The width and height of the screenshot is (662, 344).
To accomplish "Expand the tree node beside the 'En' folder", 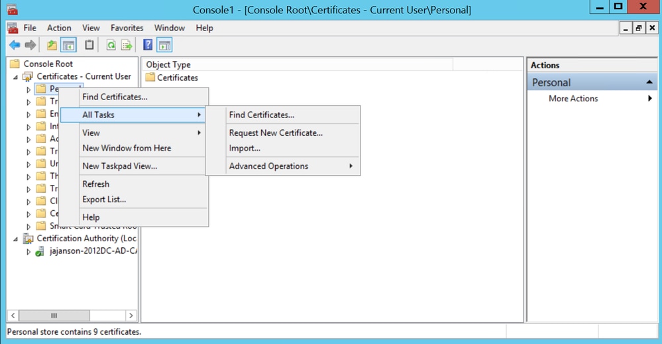I will point(28,115).
